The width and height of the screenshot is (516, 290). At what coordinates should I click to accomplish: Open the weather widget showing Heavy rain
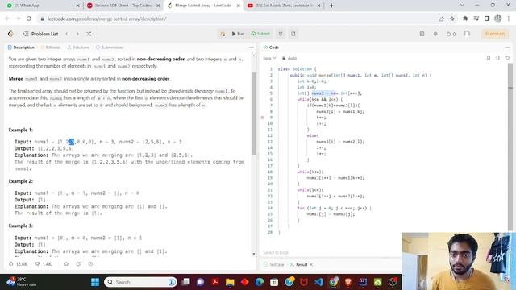[x=22, y=282]
